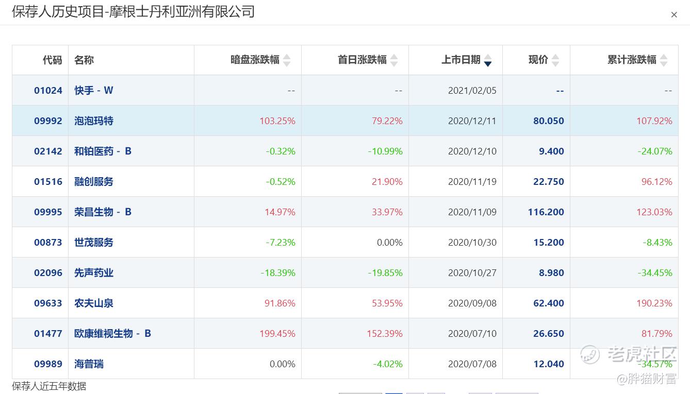This screenshot has height=394, width=690.
Task: Sort by 现价 using its sort arrows
Action: pos(555,60)
